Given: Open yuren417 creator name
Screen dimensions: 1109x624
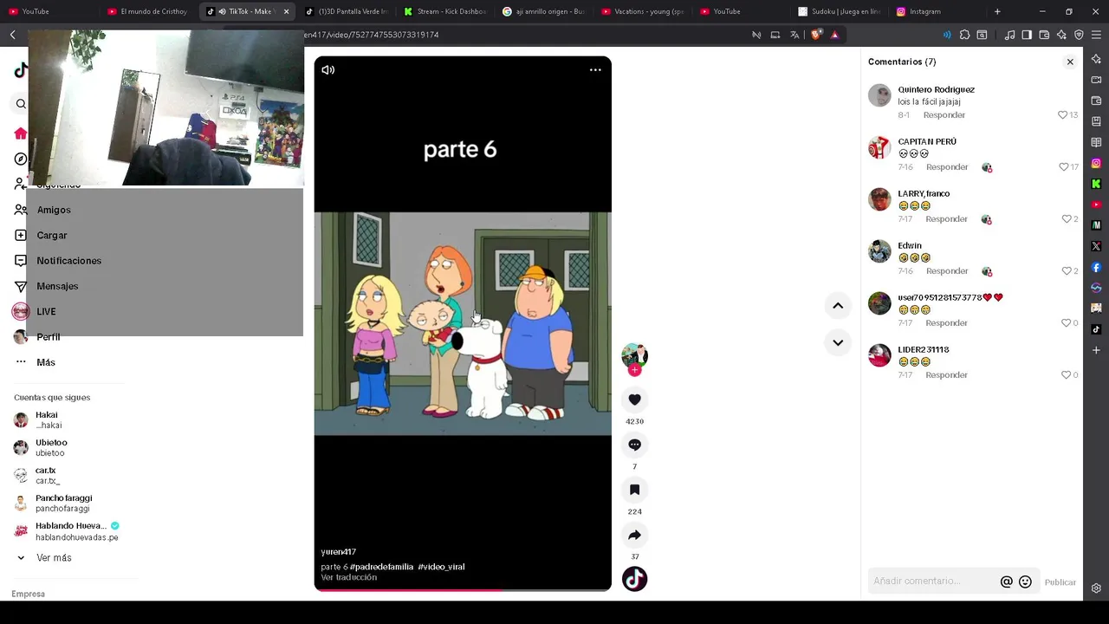Looking at the screenshot, I should tap(338, 552).
